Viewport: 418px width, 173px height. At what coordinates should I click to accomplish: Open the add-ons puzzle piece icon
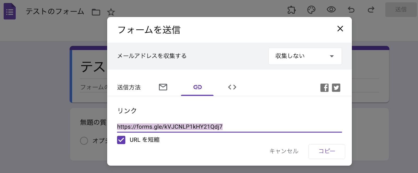[x=292, y=10]
